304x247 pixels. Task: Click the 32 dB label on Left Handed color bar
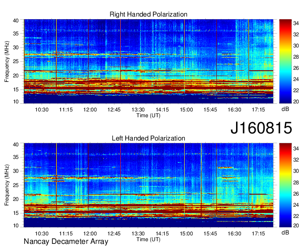pos(296,160)
